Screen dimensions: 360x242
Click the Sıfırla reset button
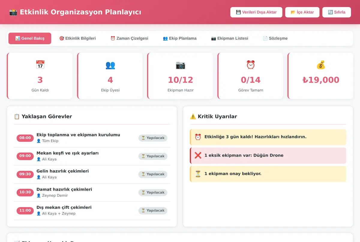click(337, 12)
